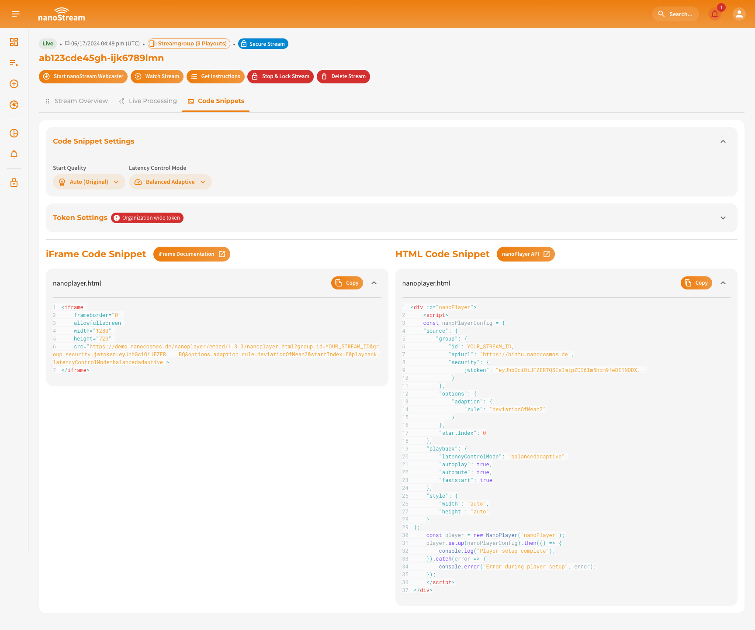
Task: Open webcaster aperture icon in sidebar
Action: click(x=14, y=105)
